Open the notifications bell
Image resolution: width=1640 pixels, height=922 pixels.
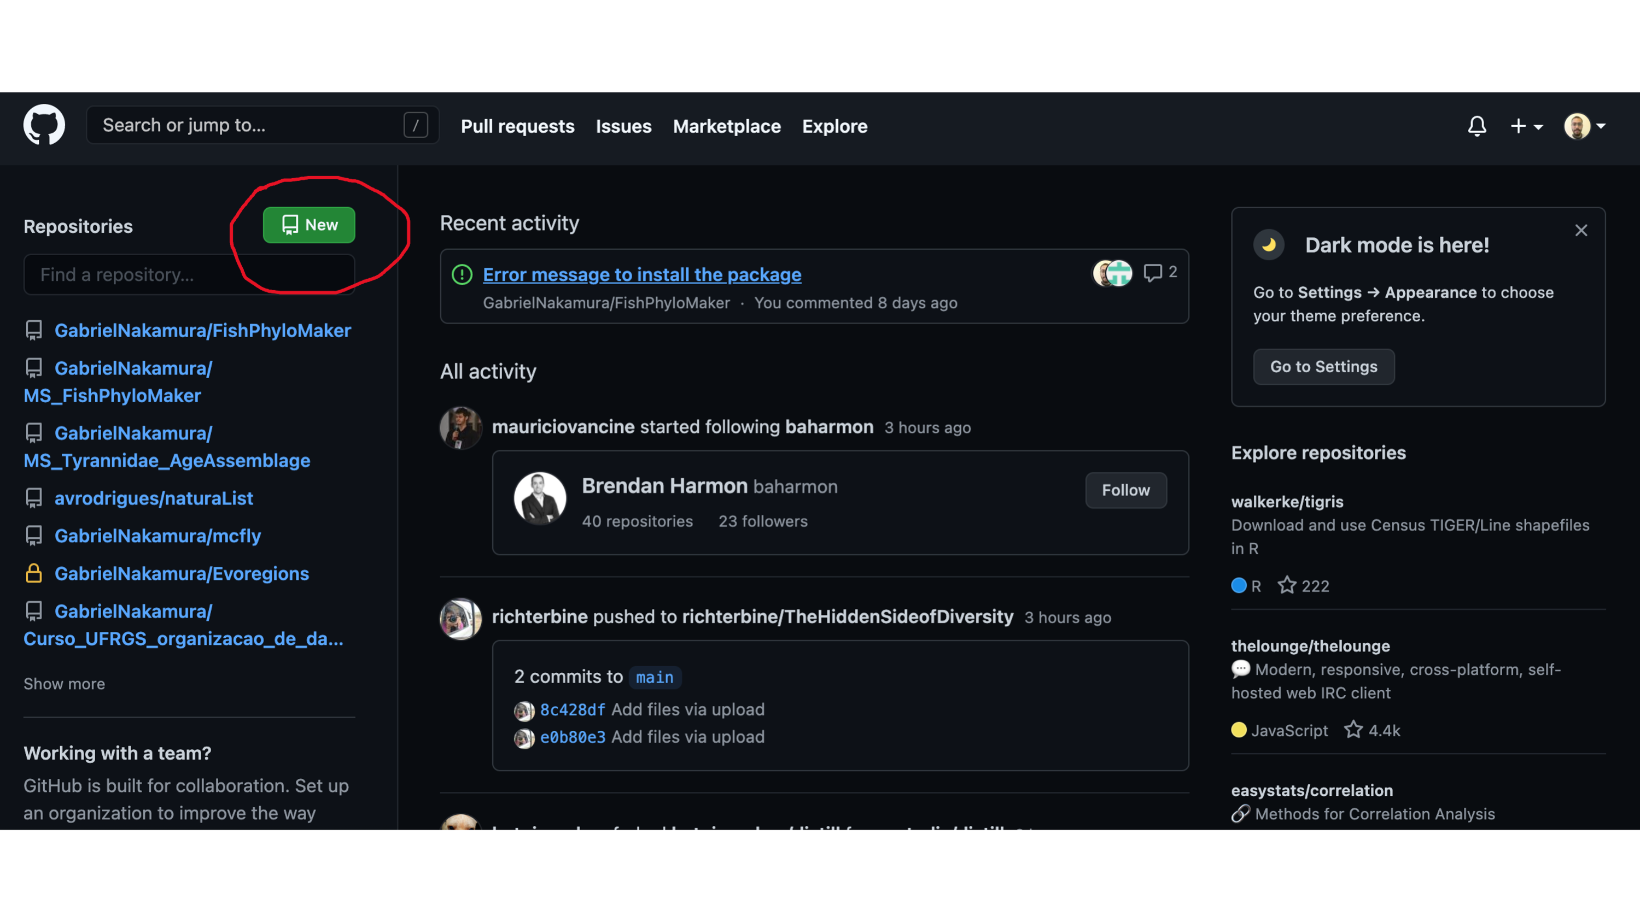click(1477, 126)
